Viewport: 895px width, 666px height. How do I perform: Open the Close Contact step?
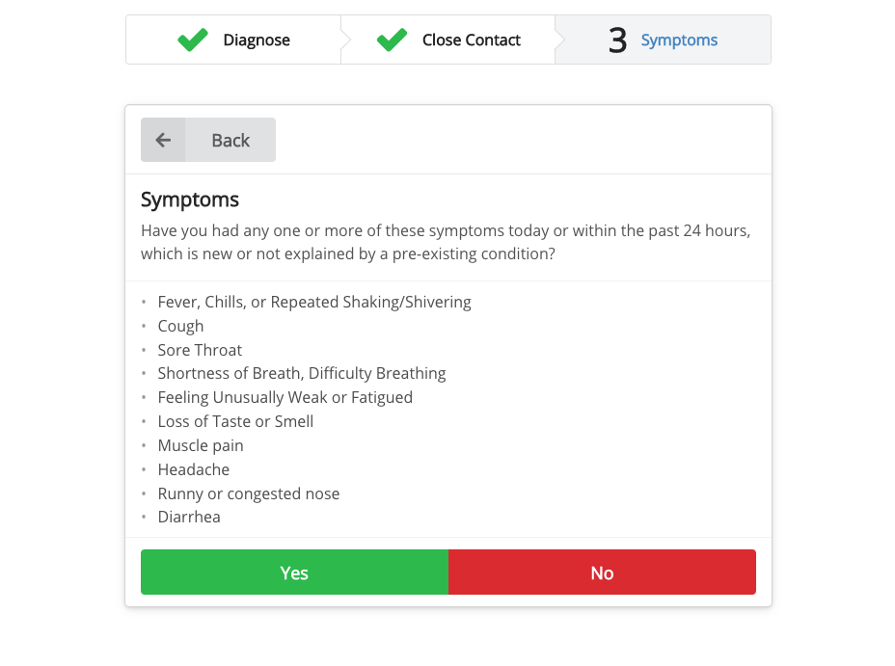pos(472,40)
